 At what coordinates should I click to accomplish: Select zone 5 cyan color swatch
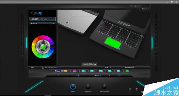click(x=101, y=71)
